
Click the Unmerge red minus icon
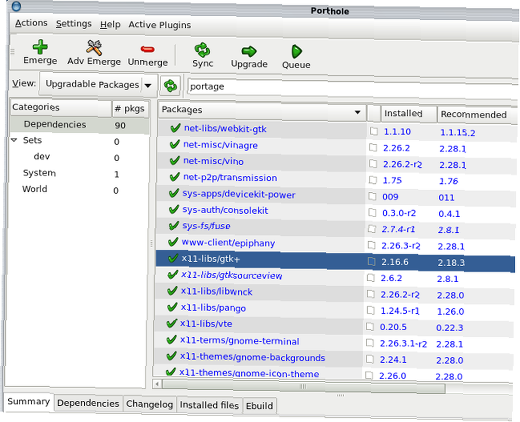(x=148, y=49)
